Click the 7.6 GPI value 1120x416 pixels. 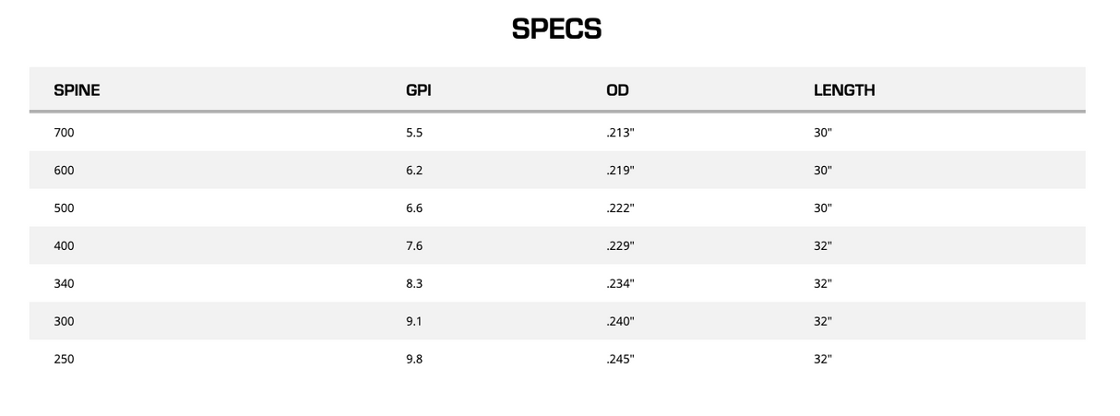(x=414, y=246)
